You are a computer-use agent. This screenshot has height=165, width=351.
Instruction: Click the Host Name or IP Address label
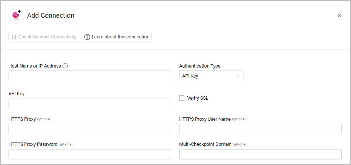pos(35,66)
